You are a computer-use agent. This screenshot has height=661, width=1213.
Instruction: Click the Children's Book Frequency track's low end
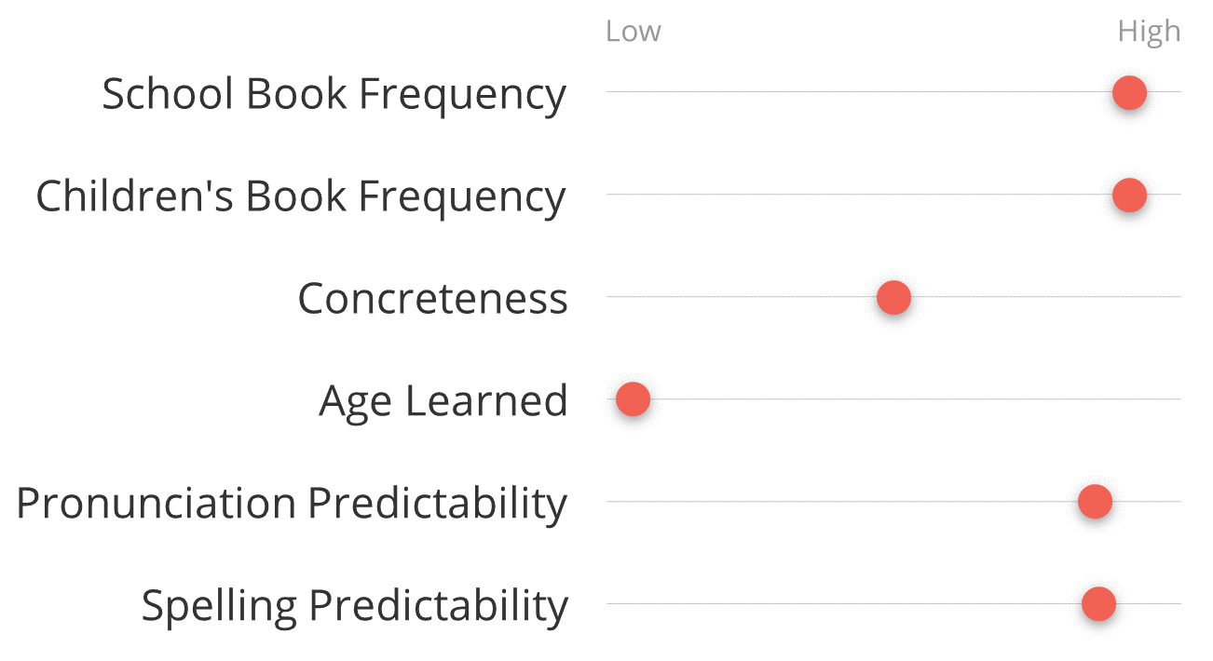[x=611, y=195]
